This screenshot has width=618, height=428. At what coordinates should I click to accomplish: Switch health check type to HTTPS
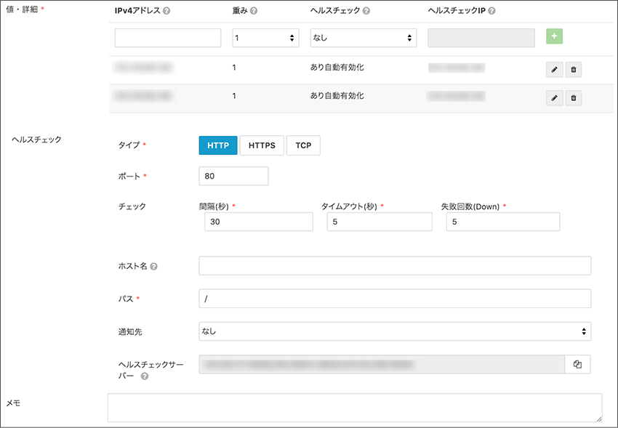(x=262, y=145)
